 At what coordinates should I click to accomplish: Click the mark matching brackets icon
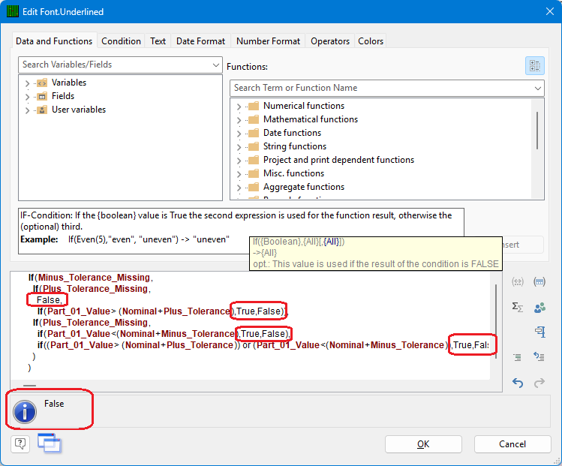[517, 281]
